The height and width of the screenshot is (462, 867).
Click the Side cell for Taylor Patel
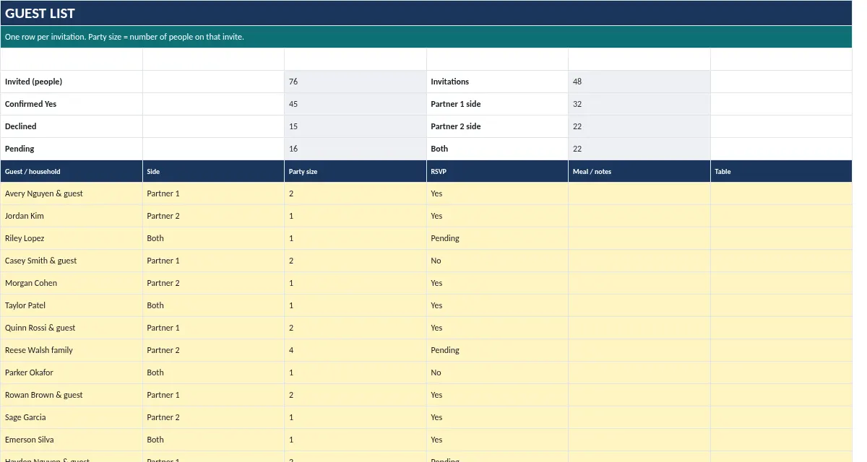[213, 305]
